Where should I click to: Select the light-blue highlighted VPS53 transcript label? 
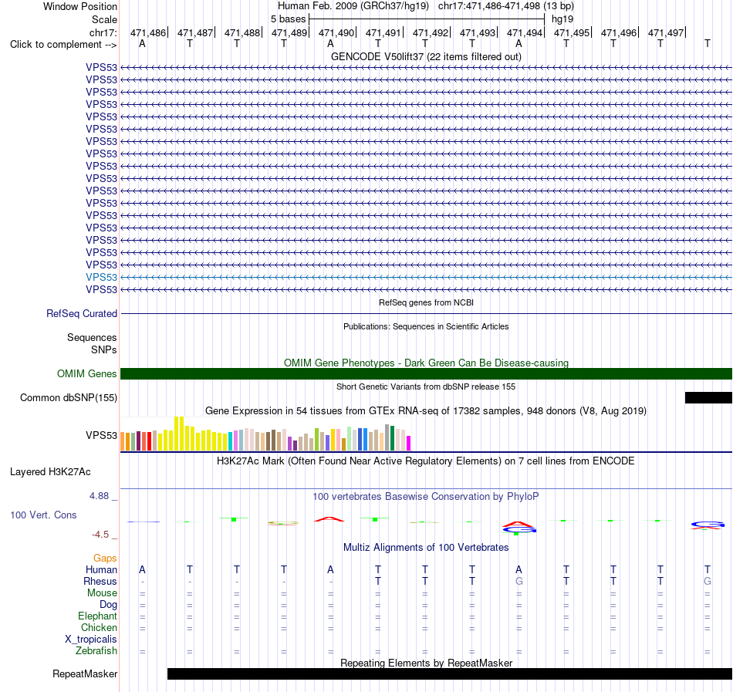pos(101,277)
